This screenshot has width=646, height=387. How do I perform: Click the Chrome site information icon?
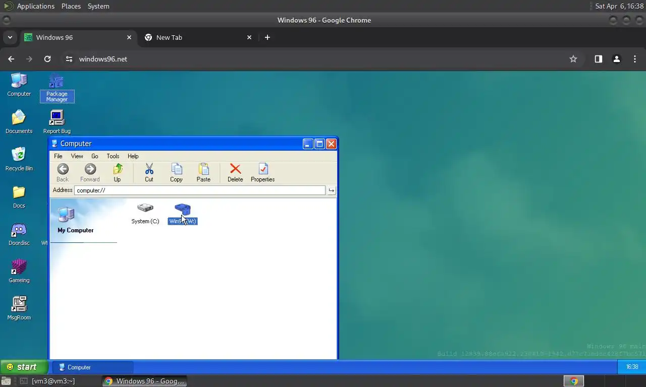pyautogui.click(x=69, y=59)
